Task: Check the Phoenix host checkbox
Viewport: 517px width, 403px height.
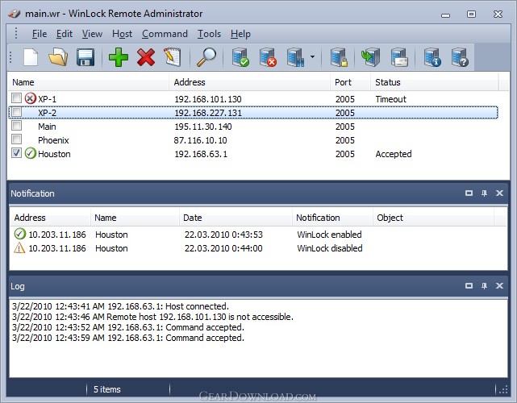Action: pos(16,139)
